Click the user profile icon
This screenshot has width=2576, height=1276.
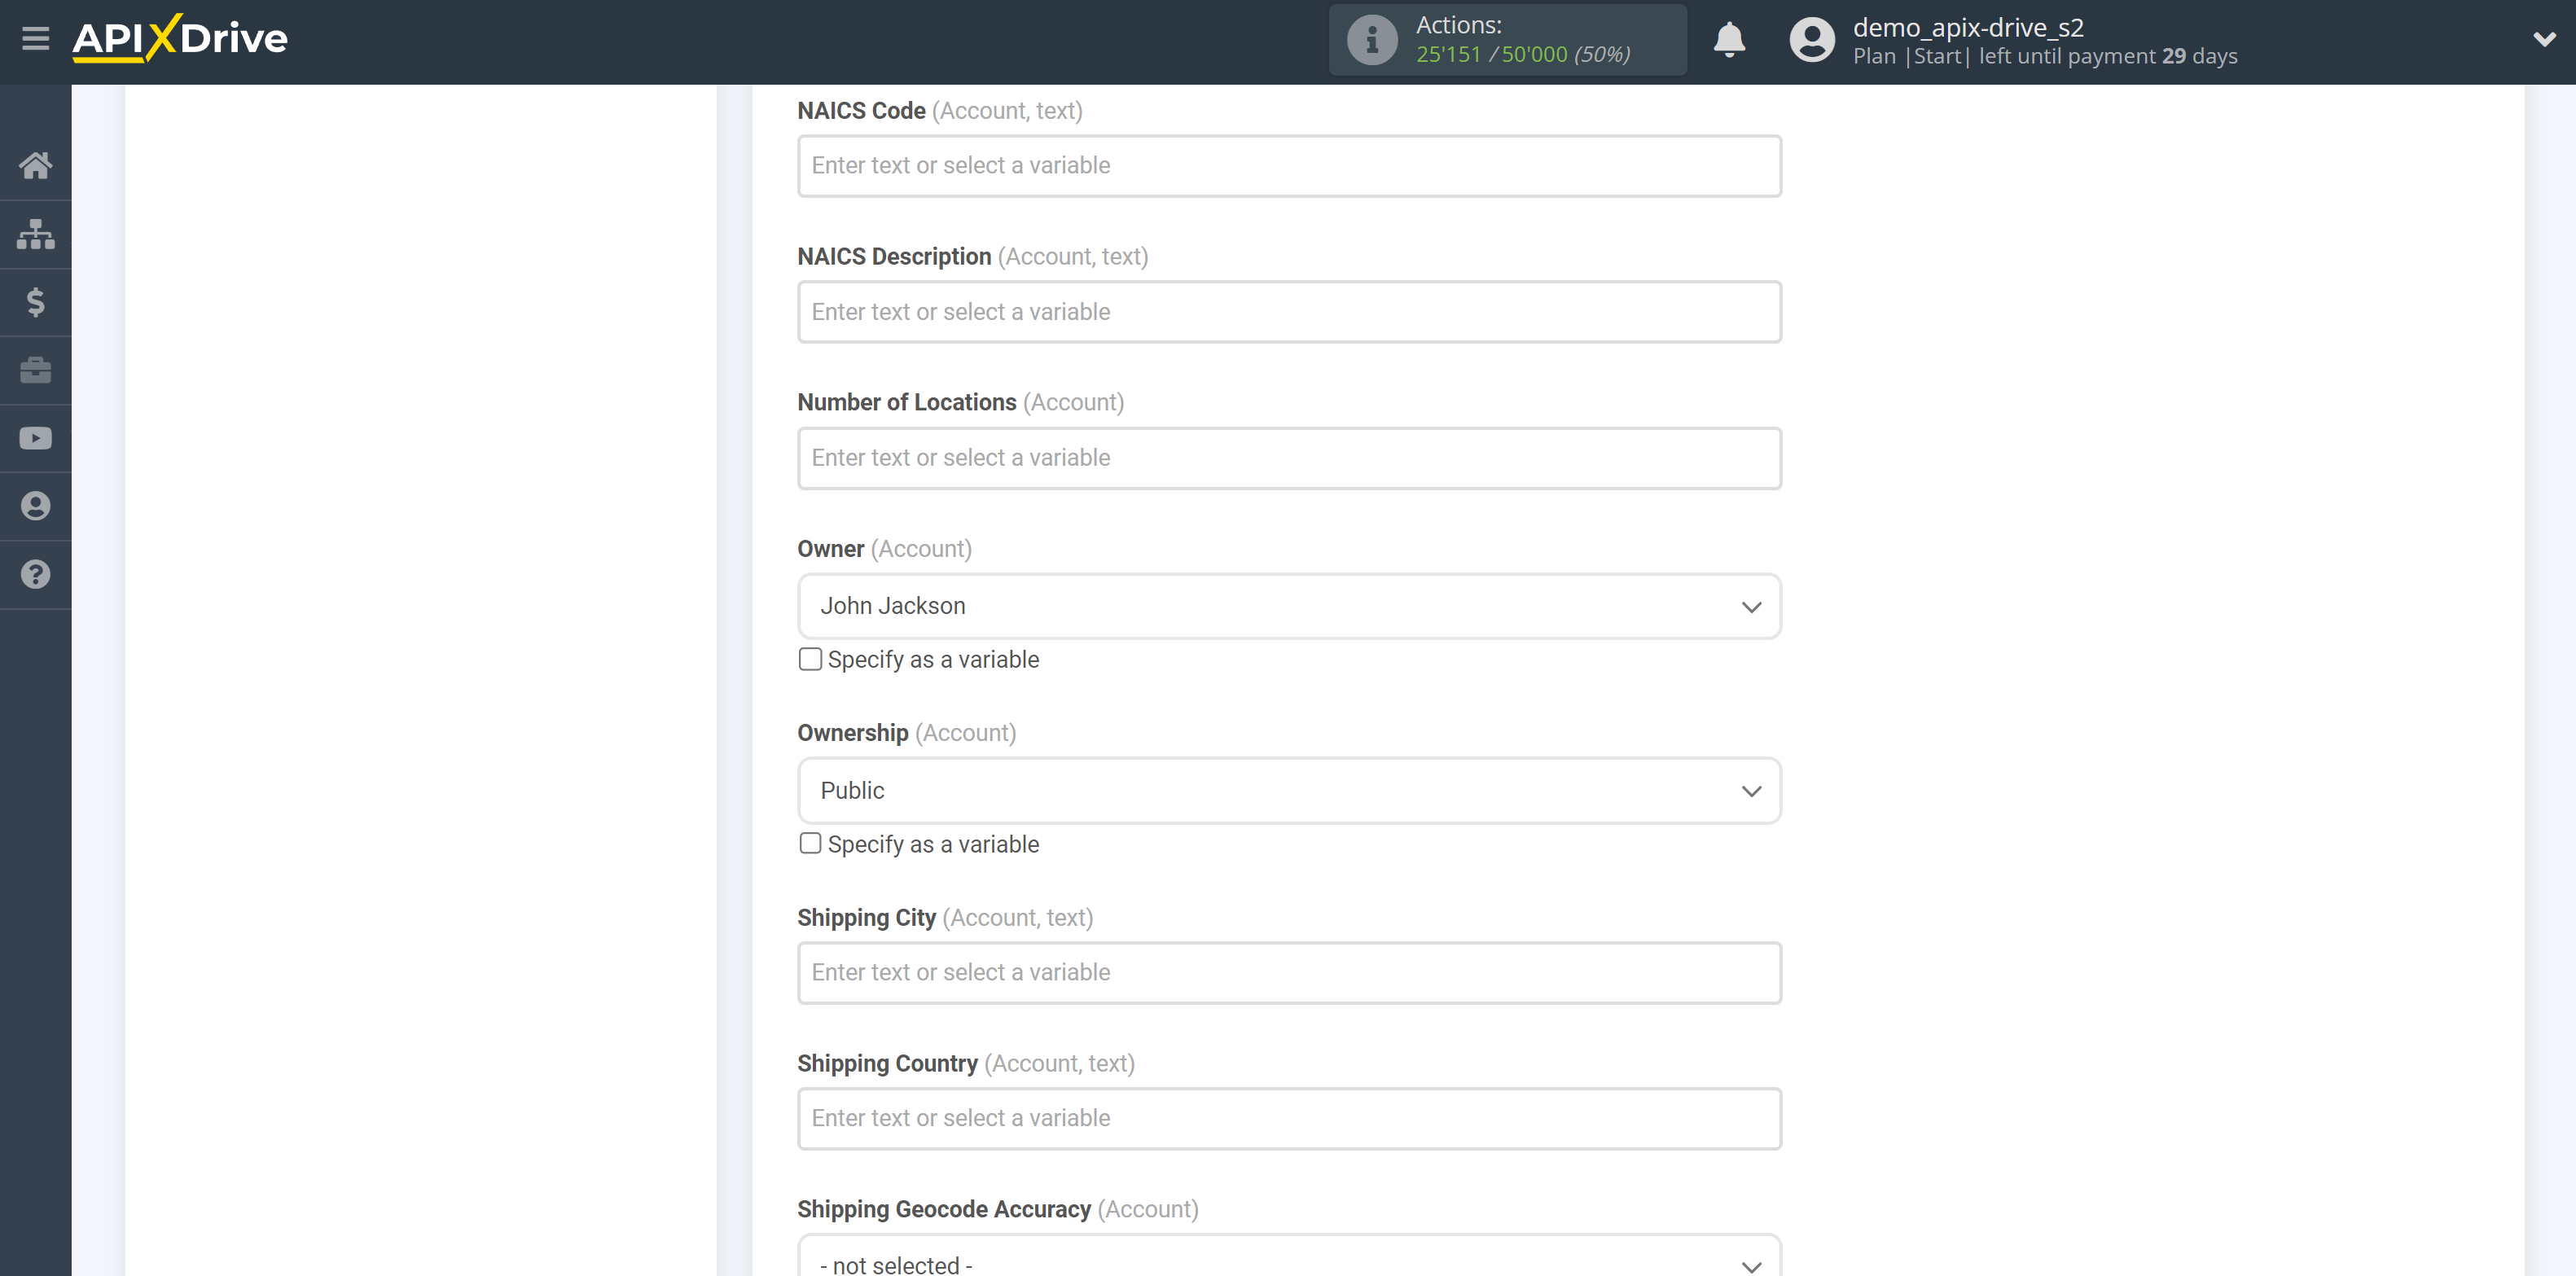[1807, 39]
